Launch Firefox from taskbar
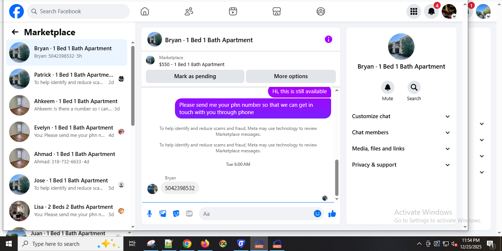Image resolution: width=502 pixels, height=251 pixels. 205,244
